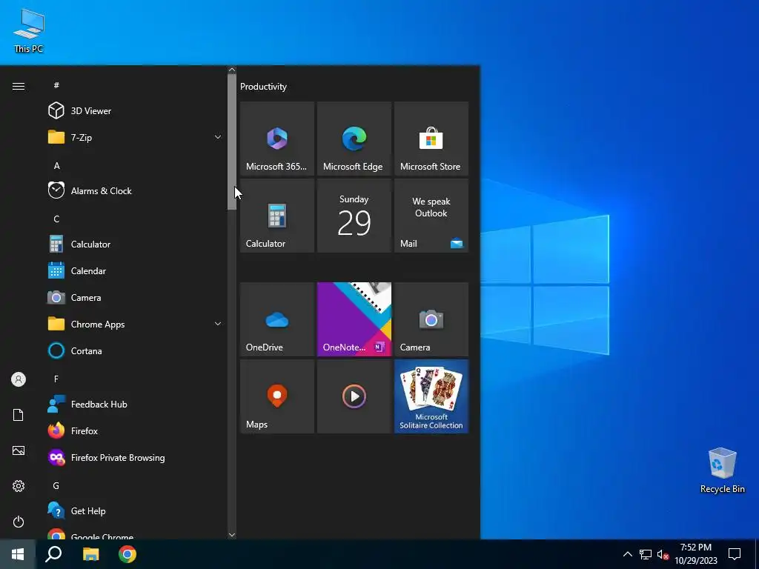Click the app list scroll-down arrow
The width and height of the screenshot is (759, 569).
click(x=232, y=535)
